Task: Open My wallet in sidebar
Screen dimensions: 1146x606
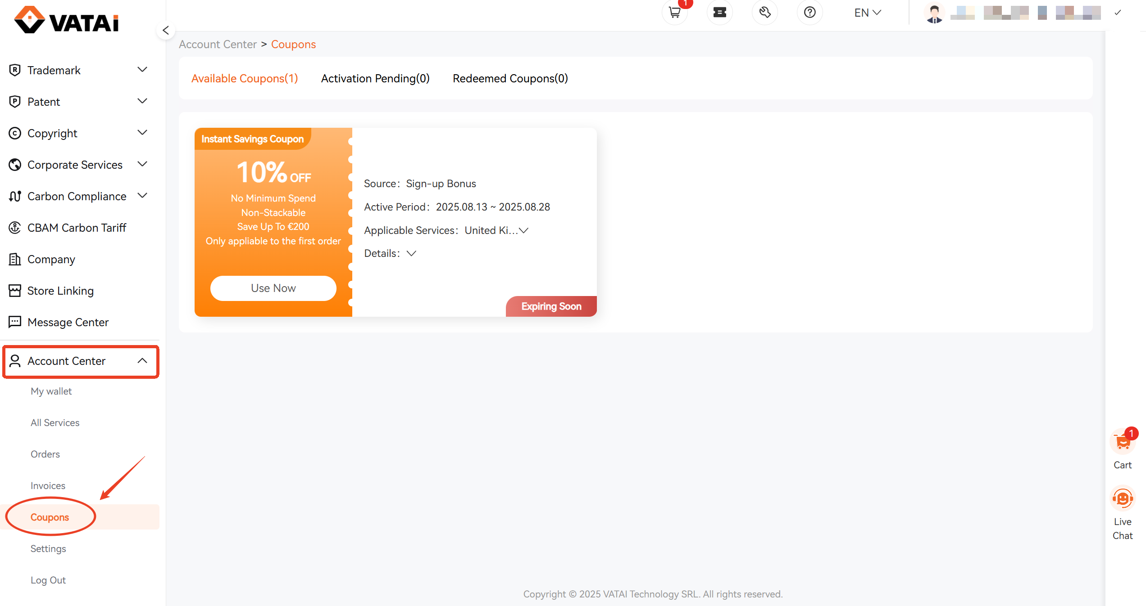Action: coord(51,391)
